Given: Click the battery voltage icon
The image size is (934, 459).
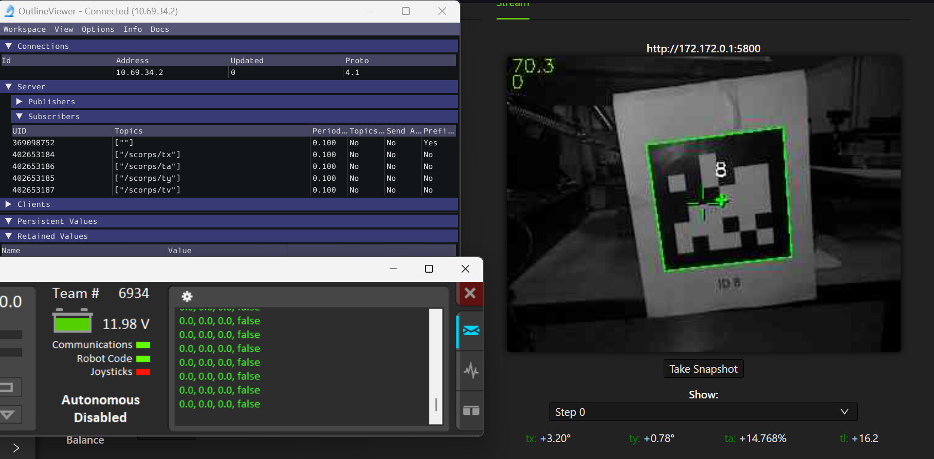Looking at the screenshot, I should tap(72, 321).
